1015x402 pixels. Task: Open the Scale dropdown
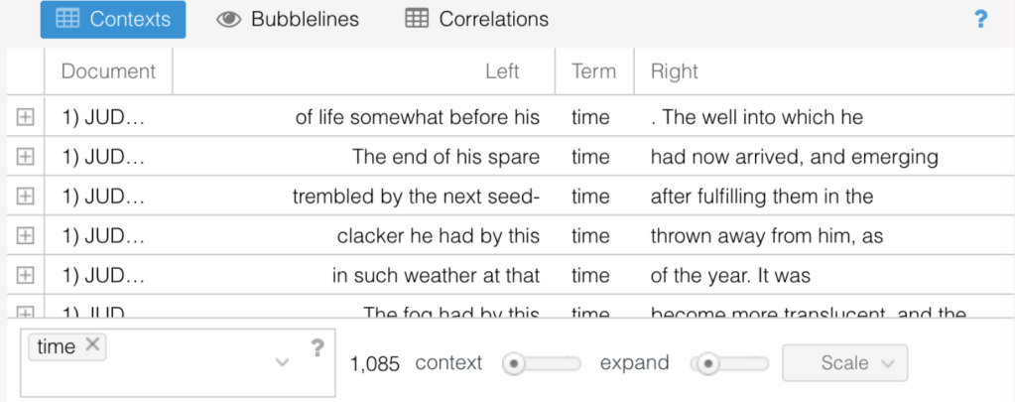pos(844,363)
